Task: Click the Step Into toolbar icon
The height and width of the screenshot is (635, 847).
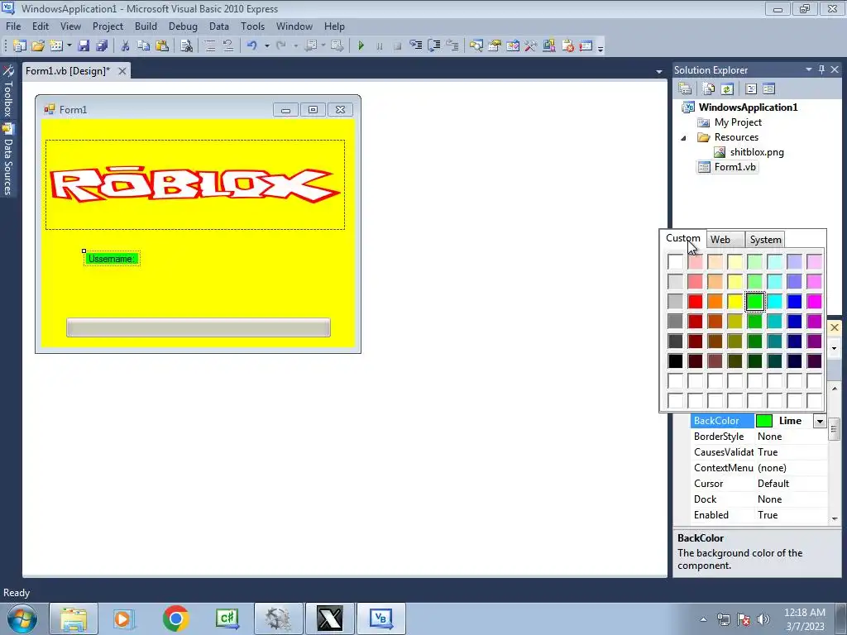Action: point(415,46)
